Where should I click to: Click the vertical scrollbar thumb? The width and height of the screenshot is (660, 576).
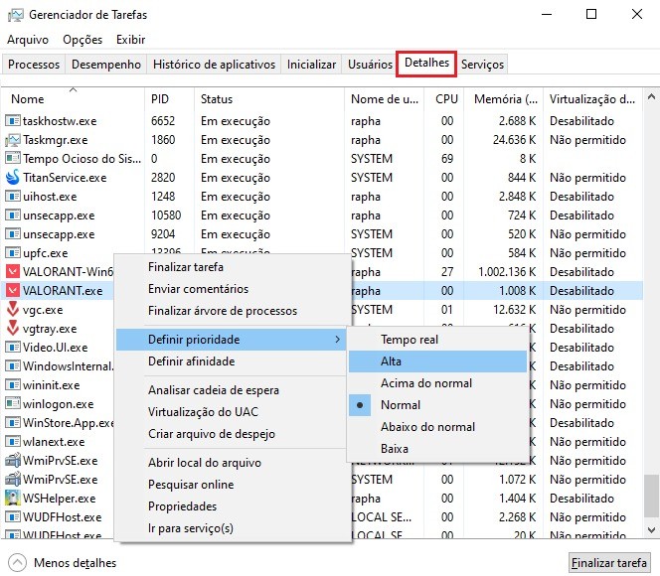tap(651, 497)
